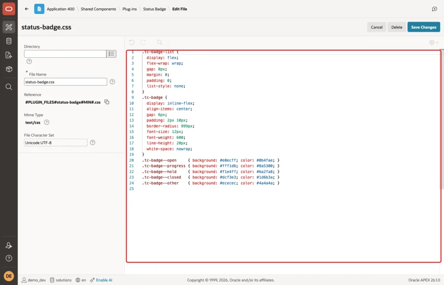Click the demo_dev user in footer
444x285 pixels.
pyautogui.click(x=34, y=280)
